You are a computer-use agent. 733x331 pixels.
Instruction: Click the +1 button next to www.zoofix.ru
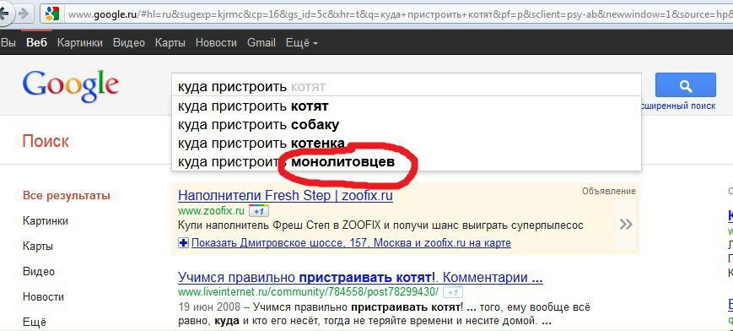258,211
